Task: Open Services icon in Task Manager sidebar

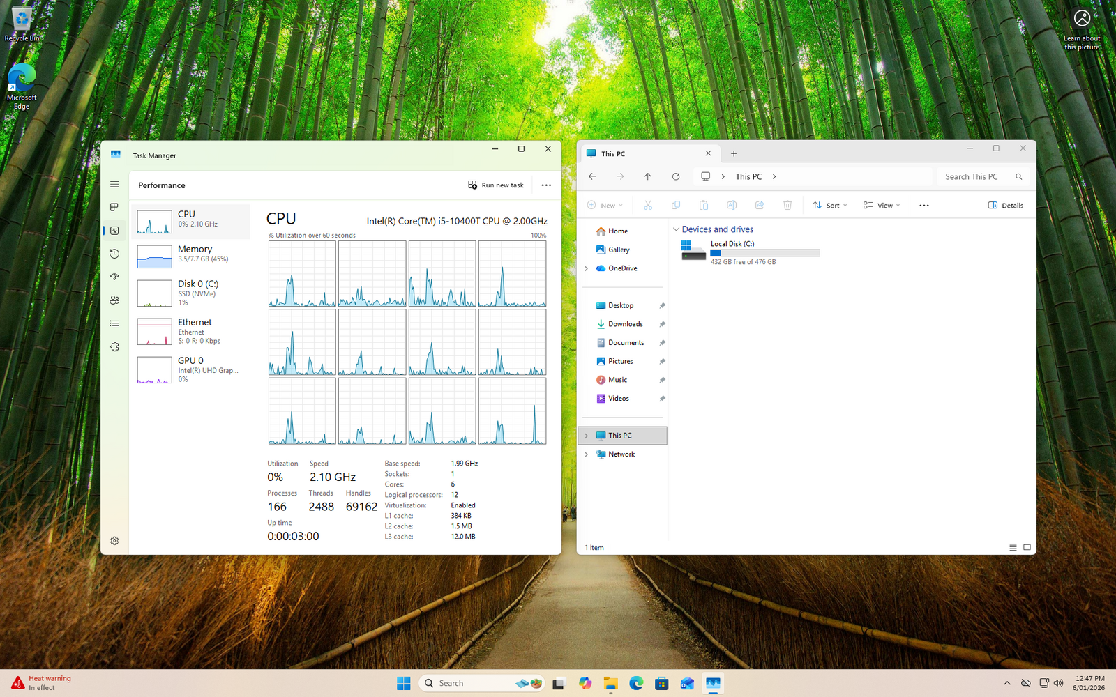Action: tap(114, 347)
